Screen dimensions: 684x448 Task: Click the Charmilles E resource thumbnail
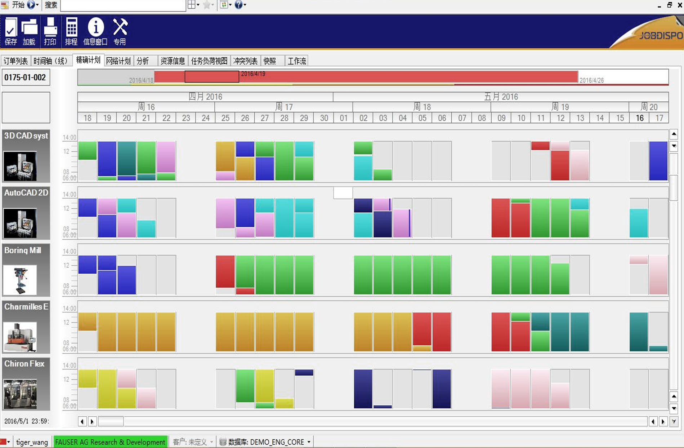coord(20,337)
